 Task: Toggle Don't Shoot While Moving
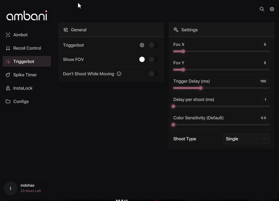coord(154,74)
